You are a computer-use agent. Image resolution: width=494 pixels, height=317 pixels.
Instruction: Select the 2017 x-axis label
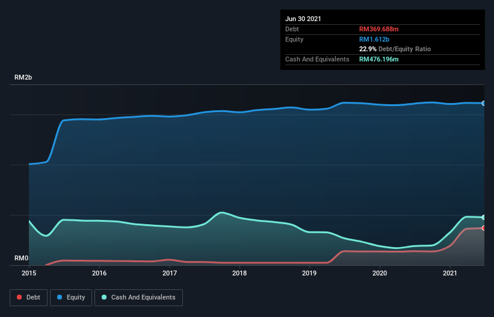[170, 273]
